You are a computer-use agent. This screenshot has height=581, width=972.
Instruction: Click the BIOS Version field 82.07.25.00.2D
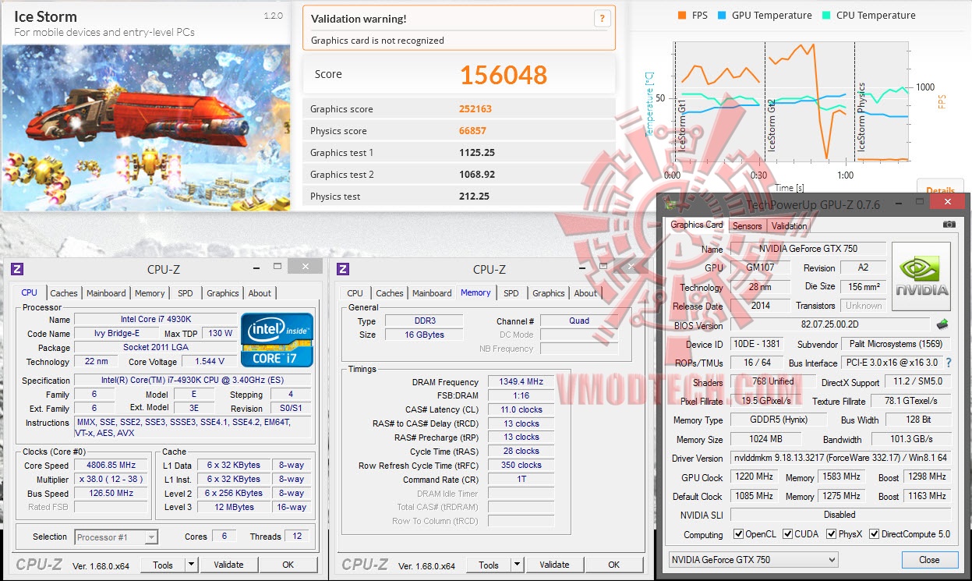[x=831, y=325]
